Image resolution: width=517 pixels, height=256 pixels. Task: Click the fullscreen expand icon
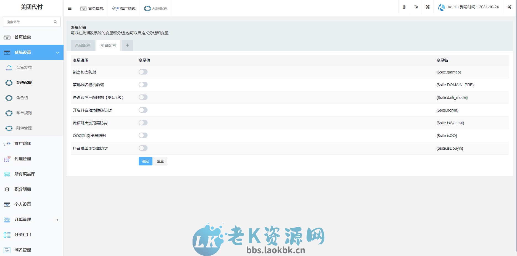pyautogui.click(x=428, y=7)
